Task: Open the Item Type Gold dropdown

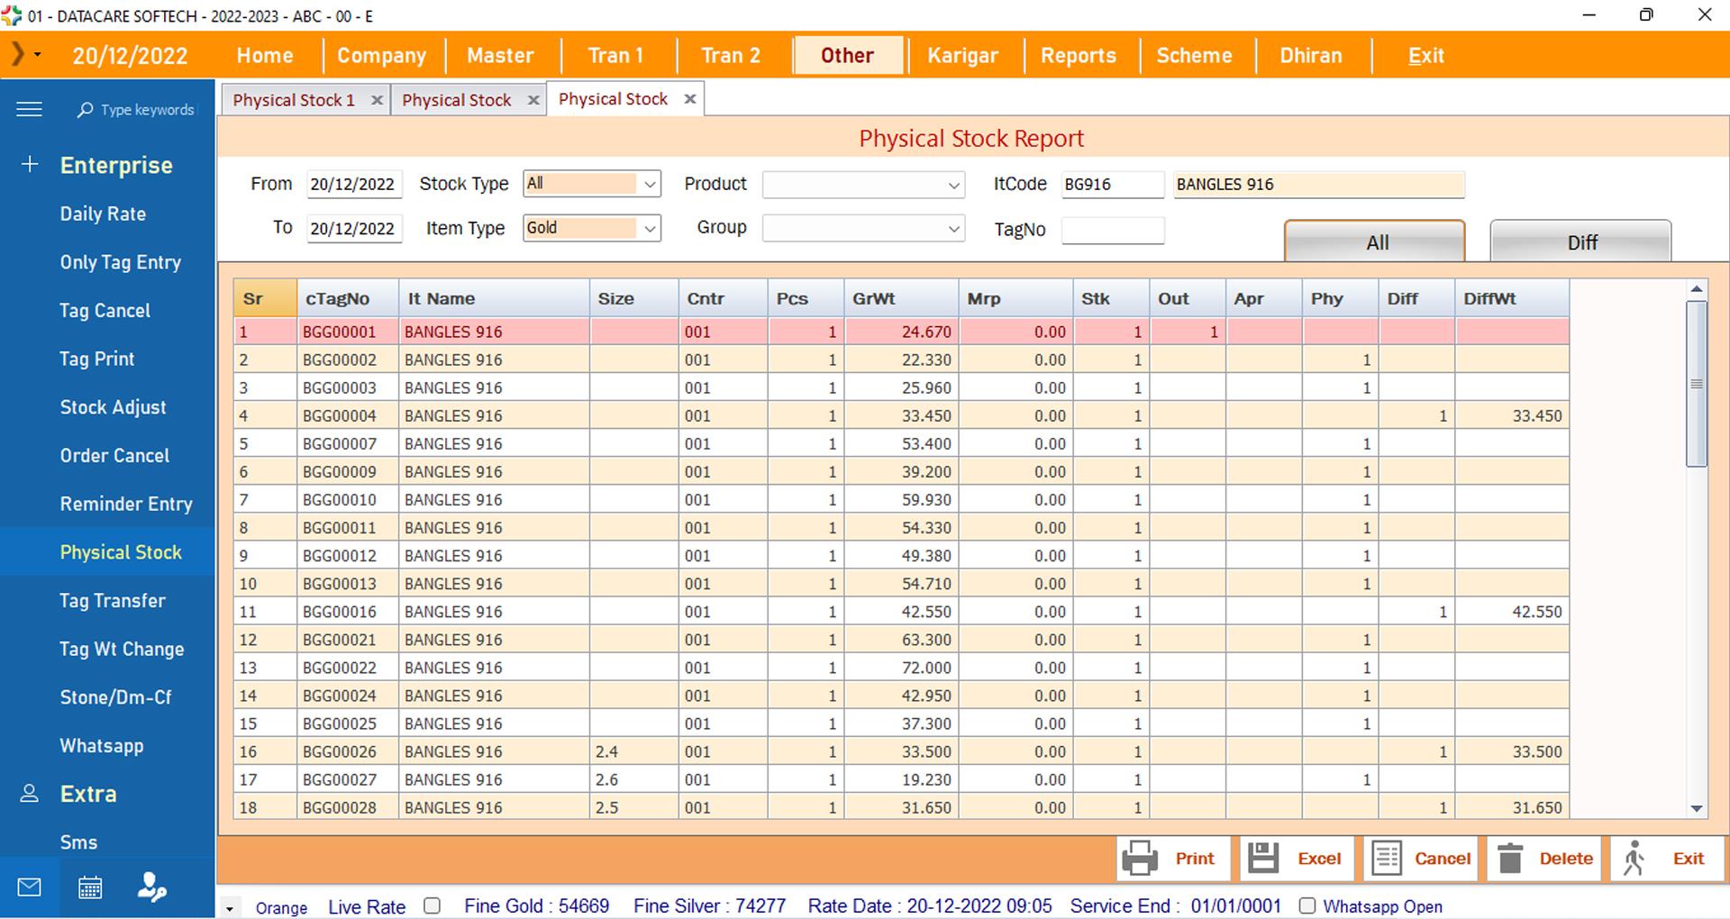Action: (650, 229)
